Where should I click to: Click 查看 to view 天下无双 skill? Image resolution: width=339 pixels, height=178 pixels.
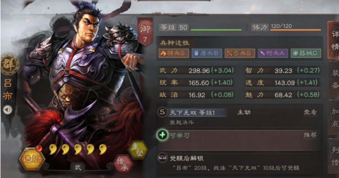[310, 112]
